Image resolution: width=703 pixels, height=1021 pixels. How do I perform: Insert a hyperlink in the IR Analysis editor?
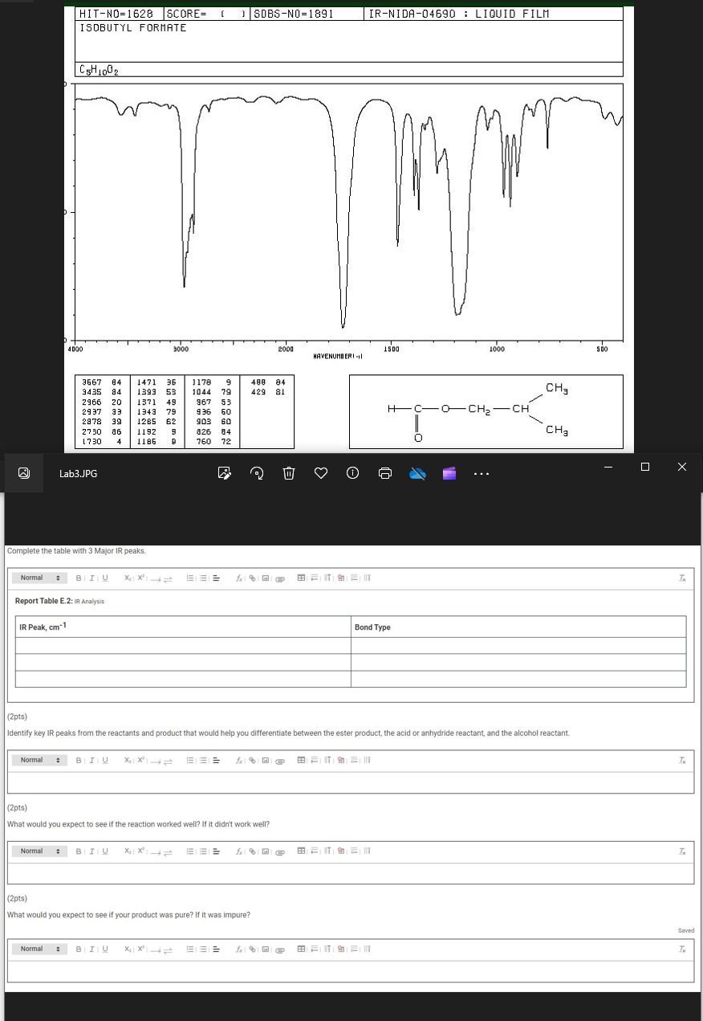[x=251, y=578]
